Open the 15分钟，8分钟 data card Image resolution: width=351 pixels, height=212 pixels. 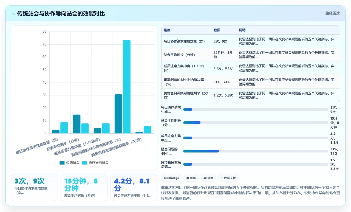click(x=84, y=187)
